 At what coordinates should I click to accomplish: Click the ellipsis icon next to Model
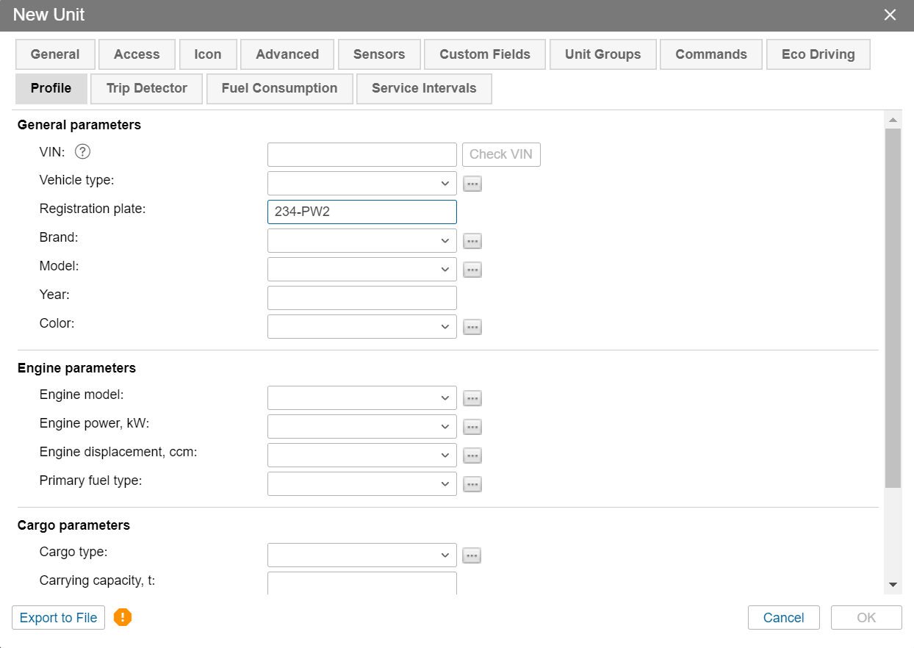tap(472, 270)
